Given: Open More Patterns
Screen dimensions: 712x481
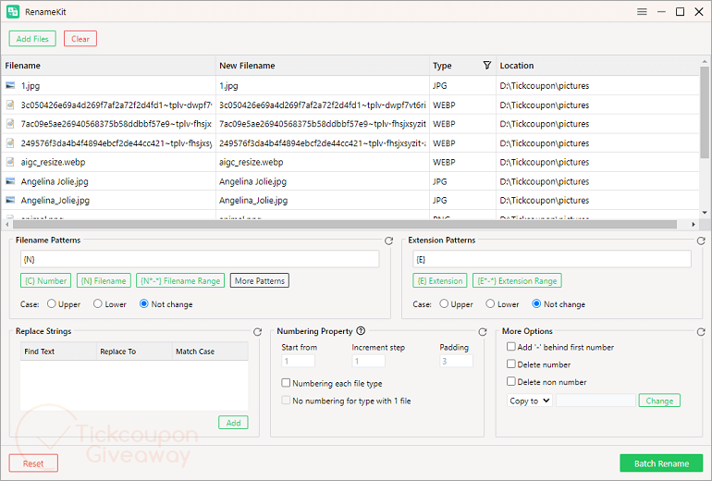Looking at the screenshot, I should pos(260,280).
